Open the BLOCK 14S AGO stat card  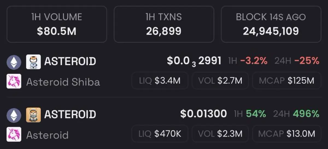[x=271, y=24]
